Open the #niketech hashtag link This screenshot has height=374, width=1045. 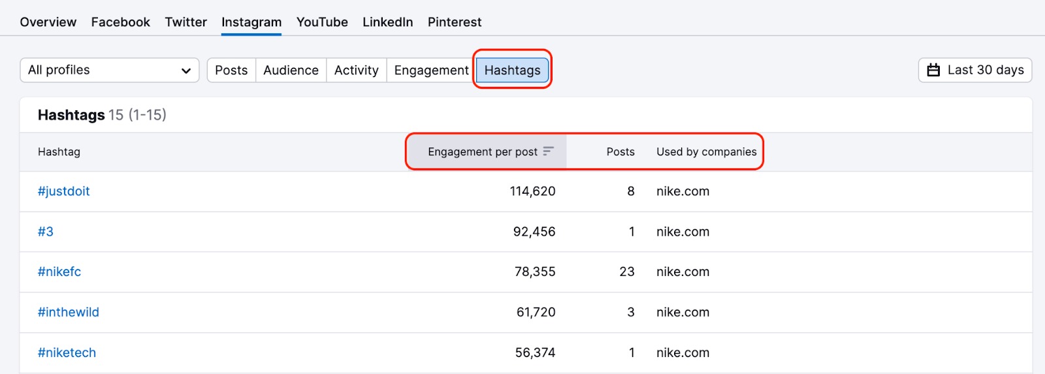pyautogui.click(x=67, y=352)
